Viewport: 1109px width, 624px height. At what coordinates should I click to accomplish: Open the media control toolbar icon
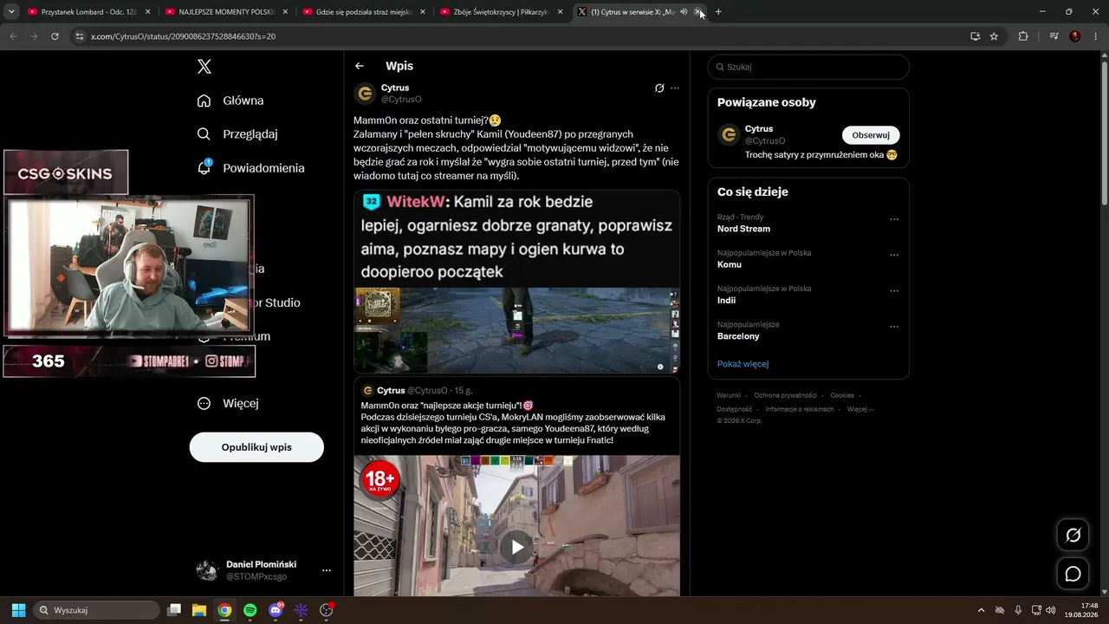tap(1054, 36)
